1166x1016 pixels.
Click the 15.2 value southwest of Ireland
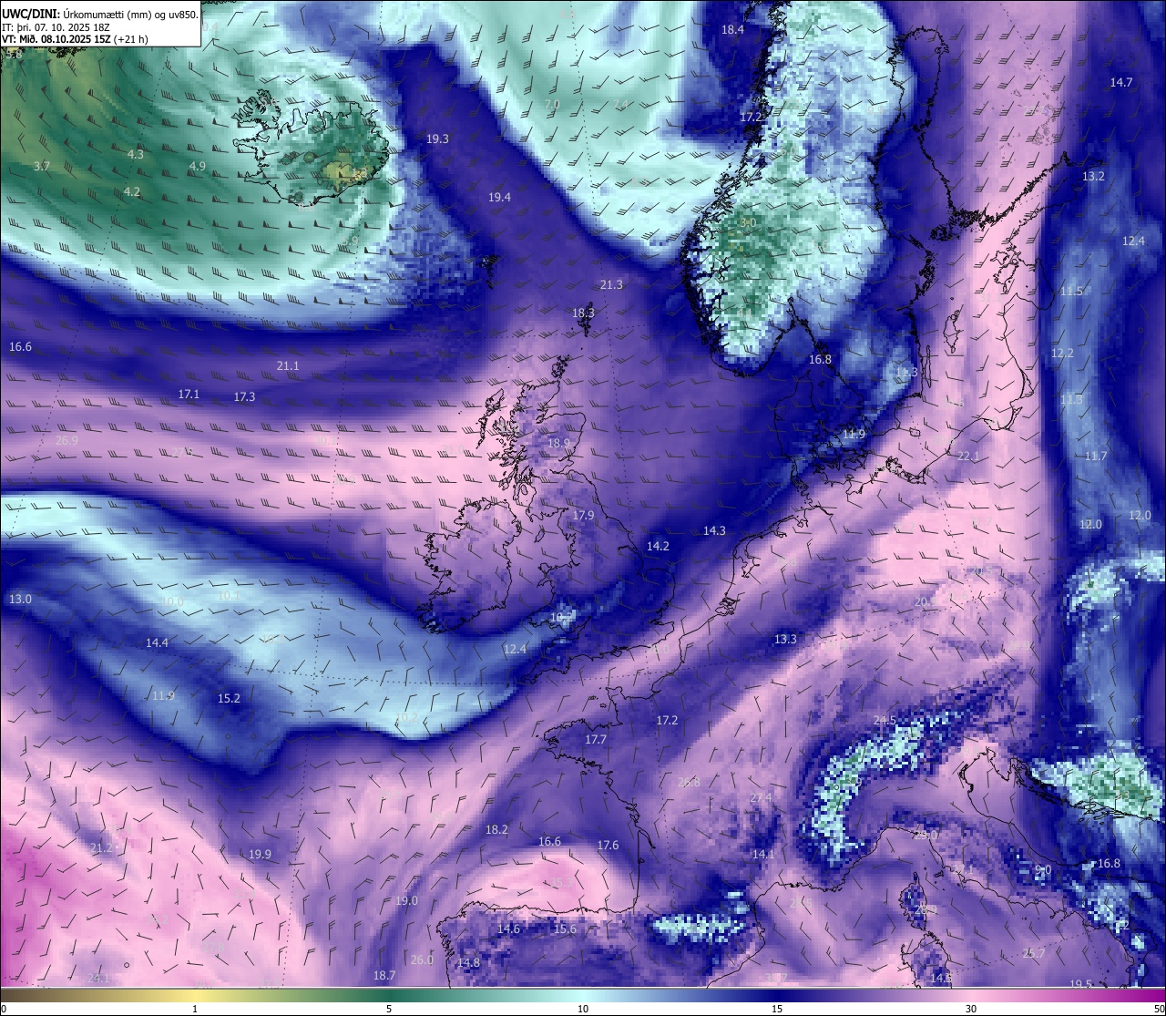tap(229, 698)
